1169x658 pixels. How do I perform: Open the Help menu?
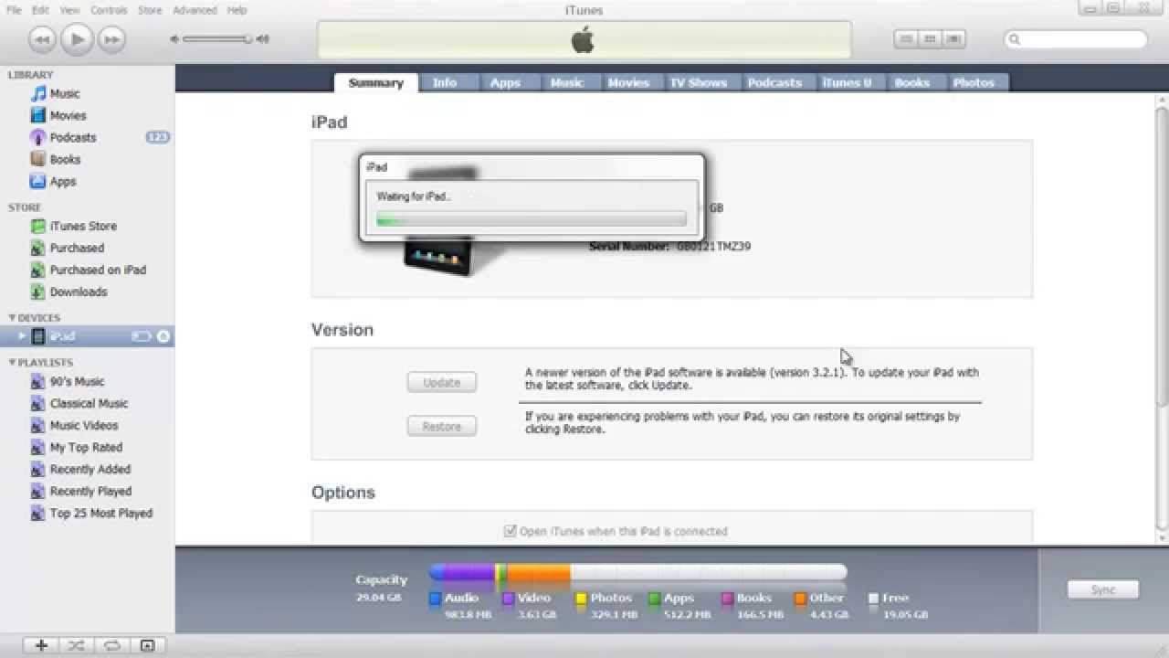click(237, 10)
